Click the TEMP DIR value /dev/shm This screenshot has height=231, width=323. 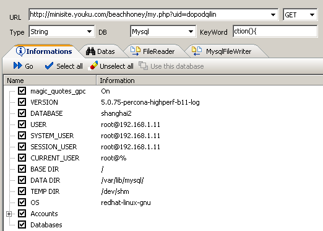[x=115, y=191]
